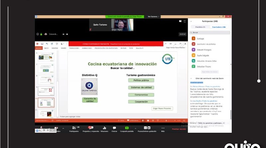Open PRESENTACIÓN CON DIAPOSITIVAS tab
266x148 pixels.
pyautogui.click(x=106, y=48)
